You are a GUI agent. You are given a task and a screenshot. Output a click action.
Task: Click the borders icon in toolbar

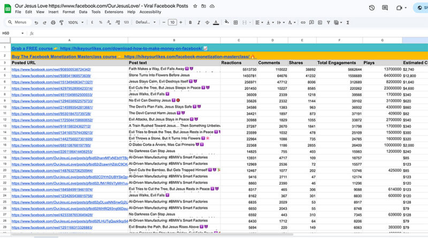click(237, 22)
